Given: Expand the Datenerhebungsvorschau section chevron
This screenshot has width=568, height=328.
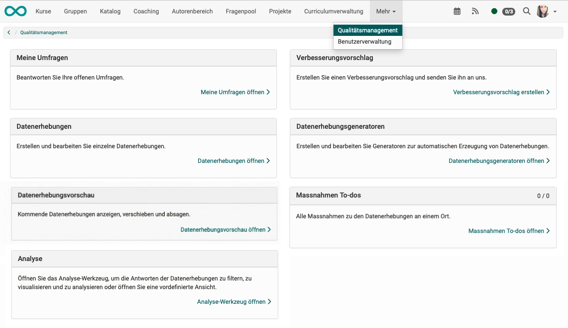Looking at the screenshot, I should 269,229.
